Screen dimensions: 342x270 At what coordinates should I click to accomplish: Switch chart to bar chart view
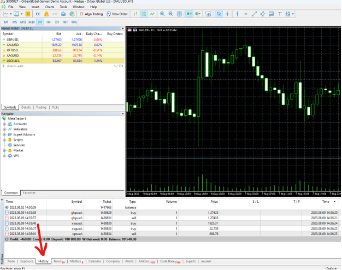[x=135, y=14]
